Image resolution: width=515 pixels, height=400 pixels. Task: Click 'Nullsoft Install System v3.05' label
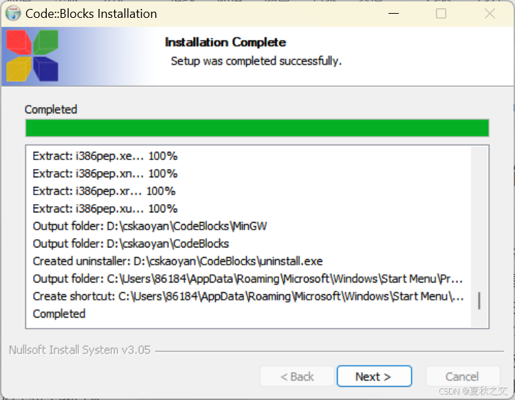point(80,350)
